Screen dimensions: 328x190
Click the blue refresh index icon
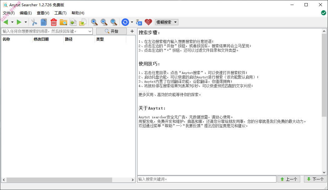coord(125,22)
